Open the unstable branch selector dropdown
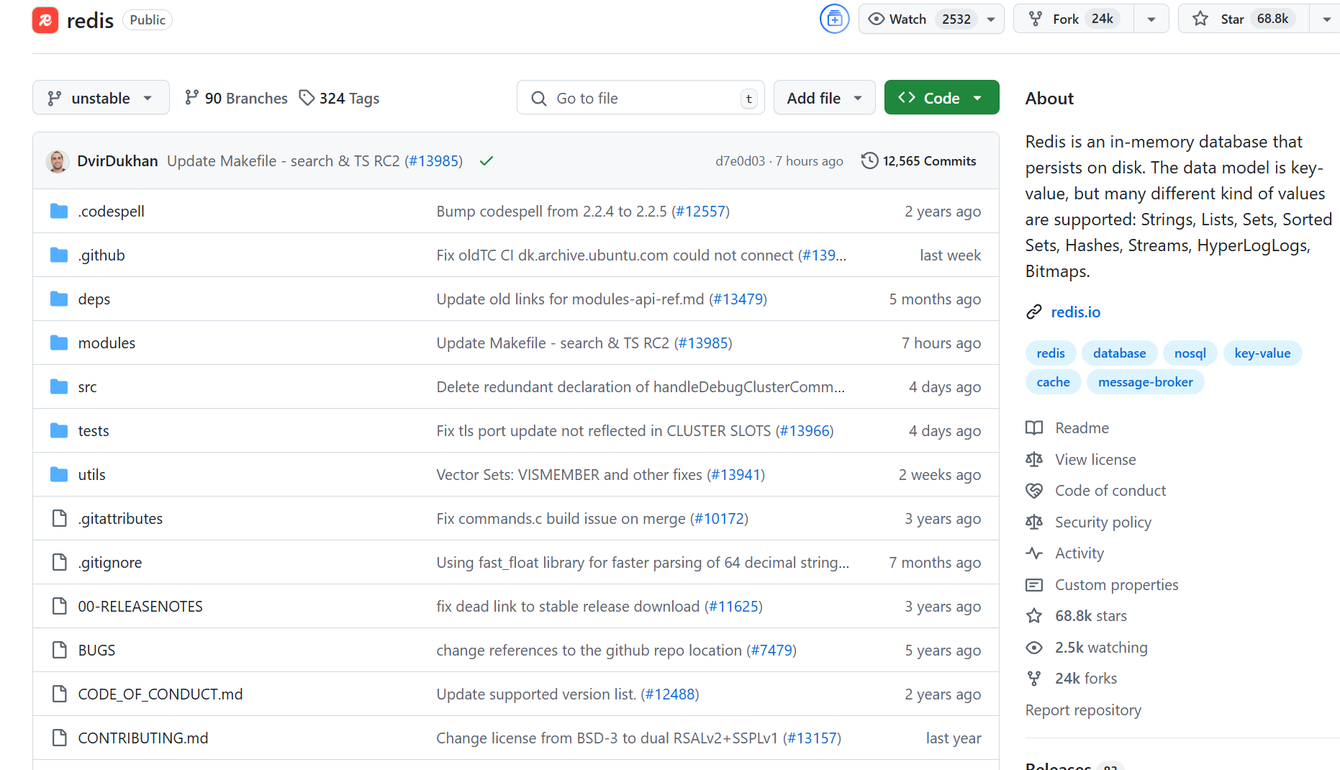This screenshot has height=770, width=1340. 101,98
